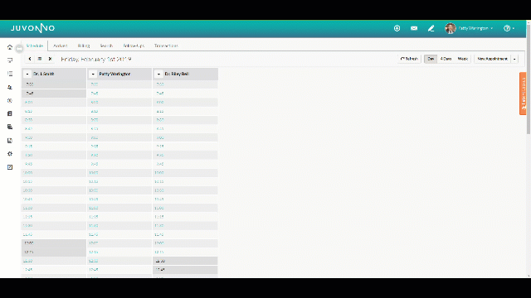Open the reports/save icon above the gear
Screen dimensions: 531x298
point(10,141)
